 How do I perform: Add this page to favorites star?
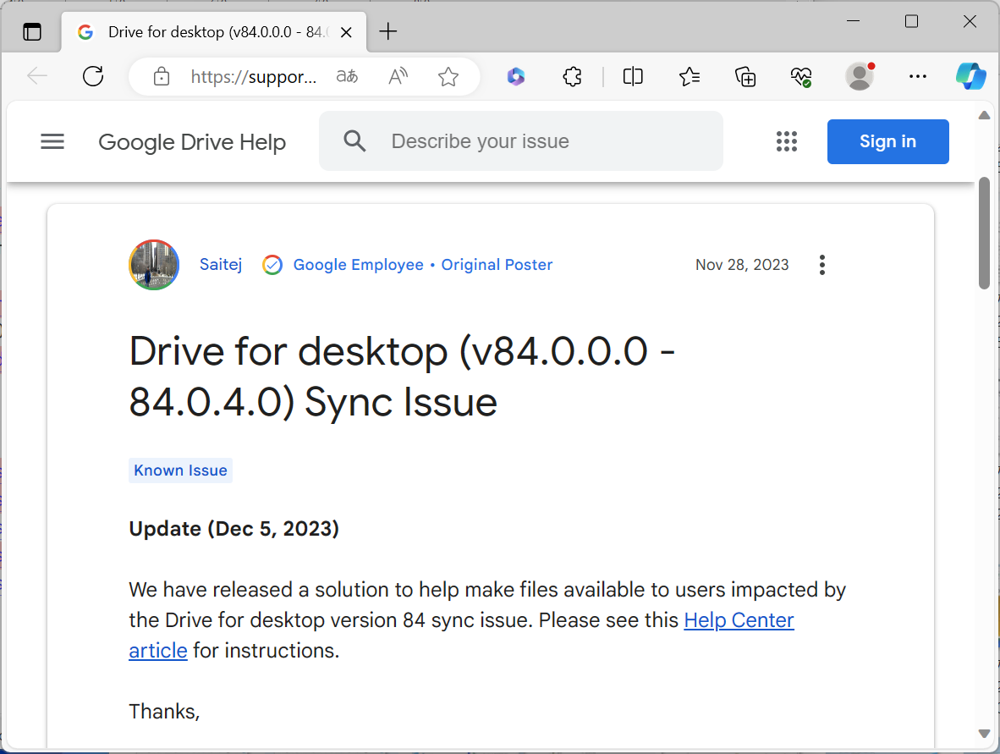(448, 77)
